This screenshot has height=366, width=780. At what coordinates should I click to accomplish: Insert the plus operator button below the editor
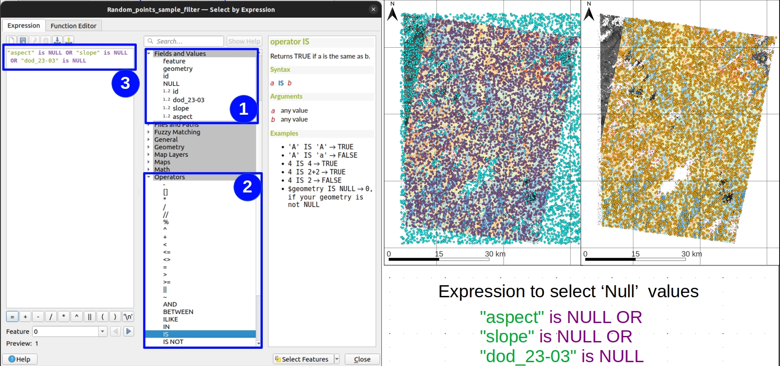[25, 317]
